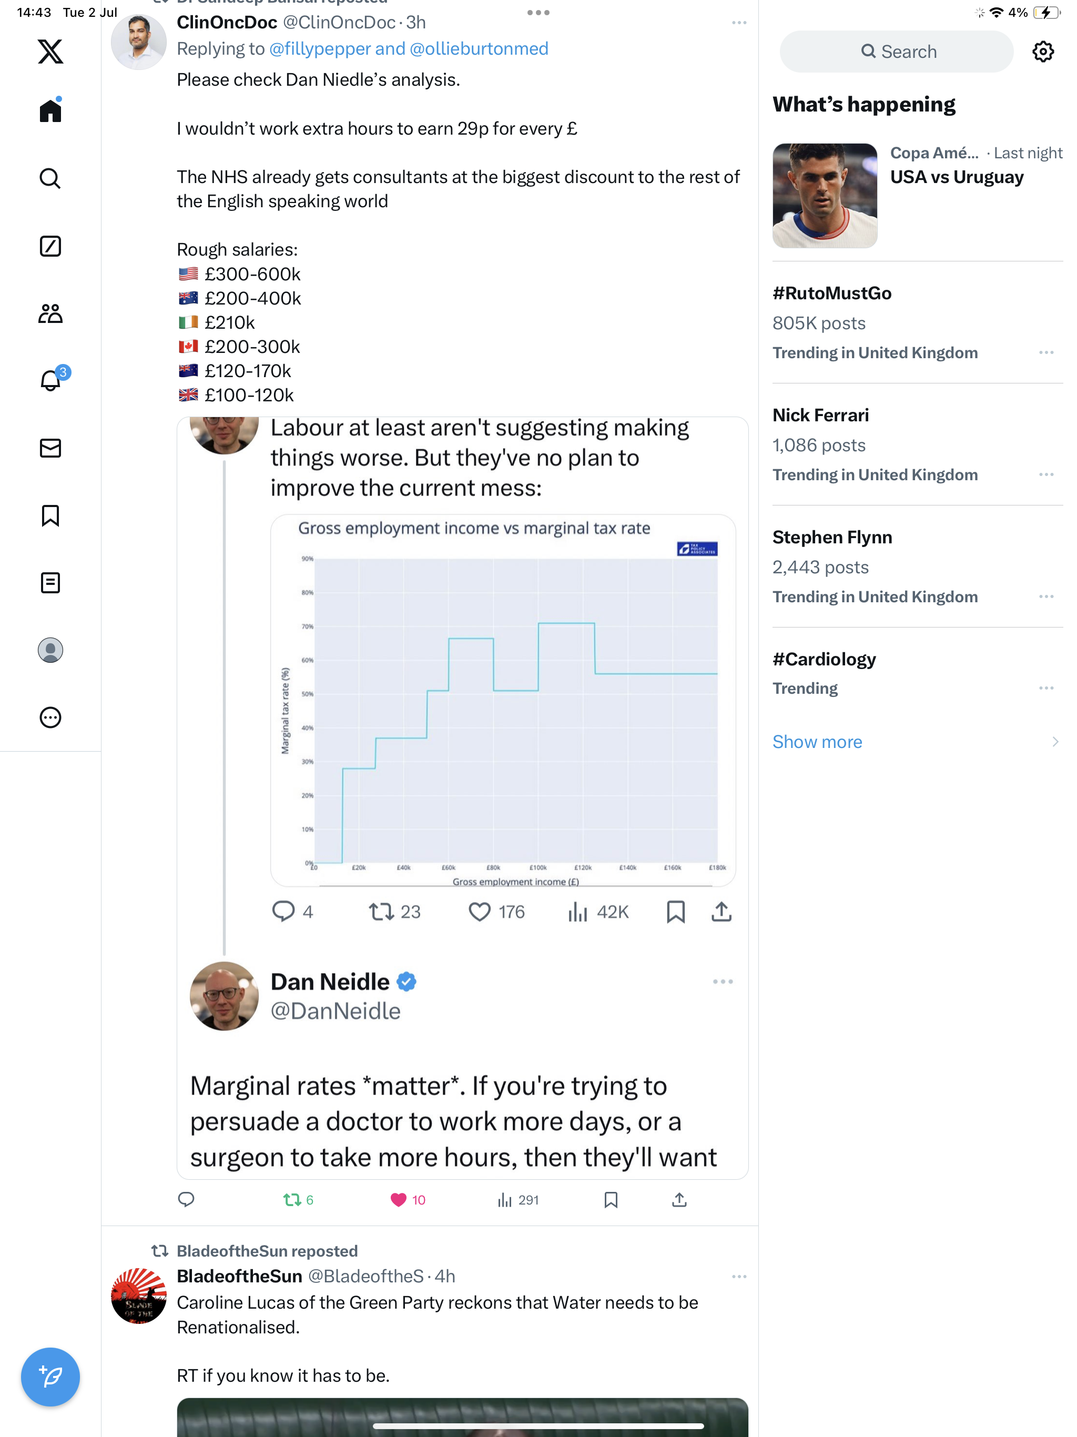
Task: Open the marginal tax rate chart image
Action: [503, 700]
